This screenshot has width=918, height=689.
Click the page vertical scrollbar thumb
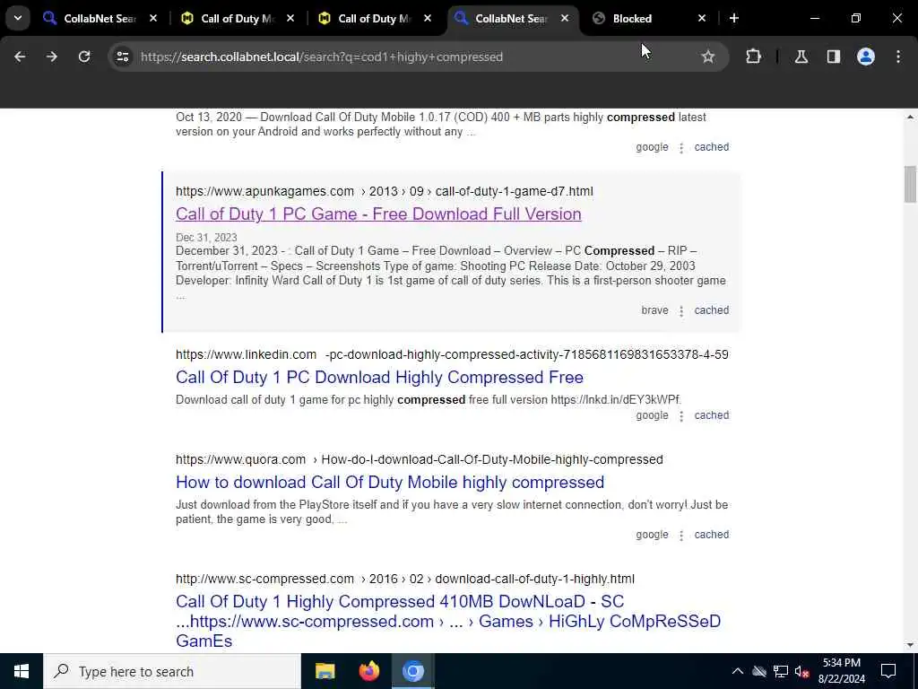pos(910,185)
